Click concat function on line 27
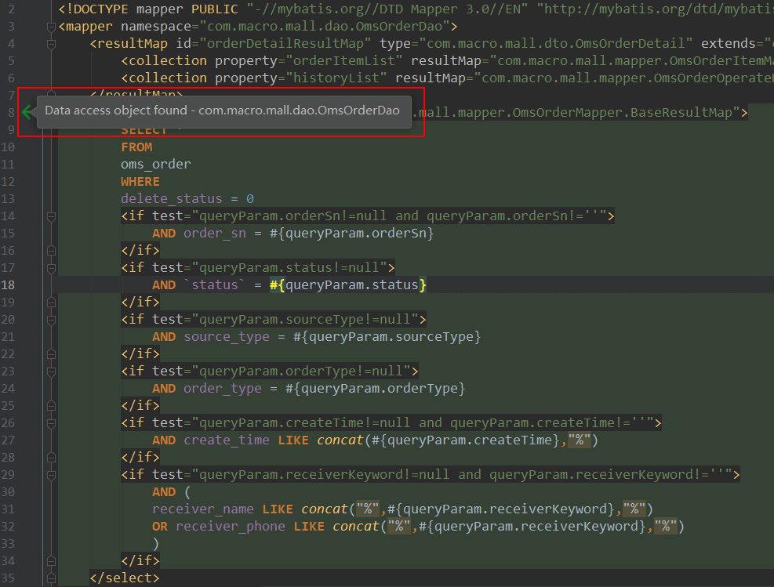This screenshot has height=587, width=774. click(340, 440)
